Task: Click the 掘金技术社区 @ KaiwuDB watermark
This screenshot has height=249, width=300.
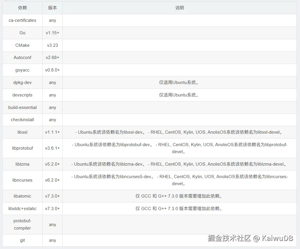Action: click(250, 238)
